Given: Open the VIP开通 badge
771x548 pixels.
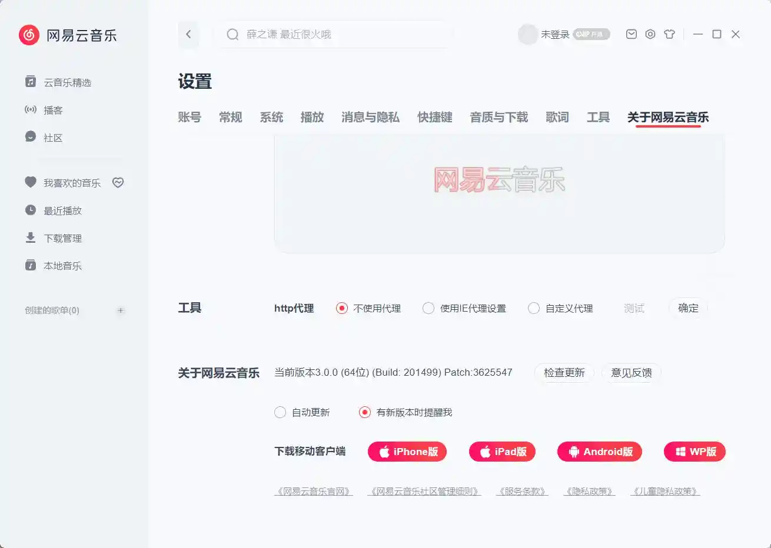Looking at the screenshot, I should 591,34.
